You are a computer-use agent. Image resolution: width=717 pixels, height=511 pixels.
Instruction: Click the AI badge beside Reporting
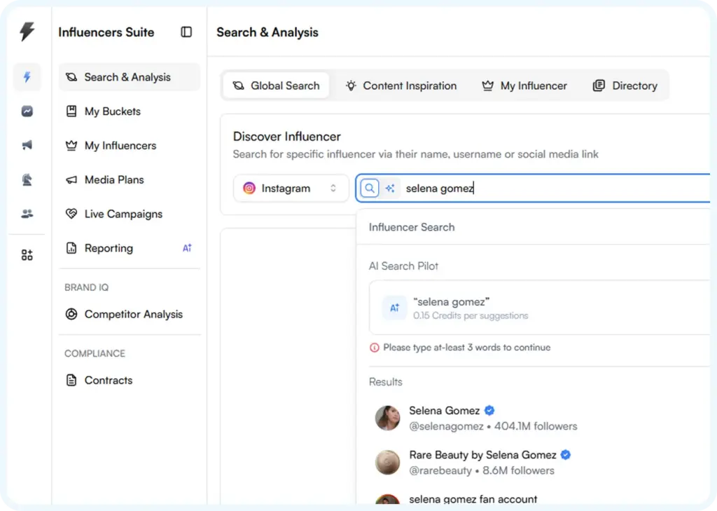tap(187, 248)
